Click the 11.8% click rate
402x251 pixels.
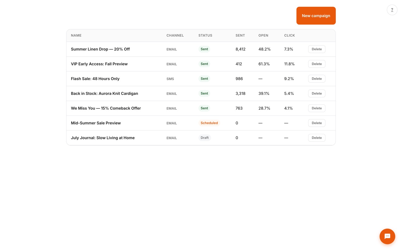click(289, 64)
